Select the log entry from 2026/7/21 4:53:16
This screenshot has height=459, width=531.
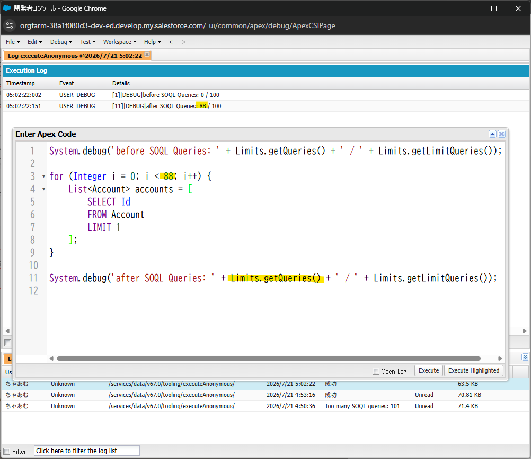pos(266,395)
